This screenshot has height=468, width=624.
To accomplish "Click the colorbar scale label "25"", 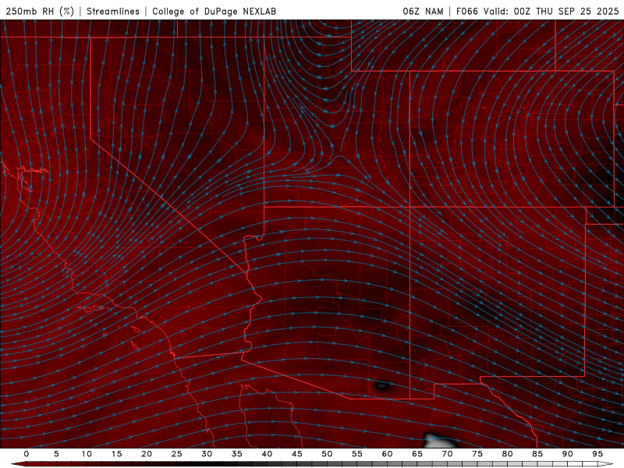I will coord(177,454).
